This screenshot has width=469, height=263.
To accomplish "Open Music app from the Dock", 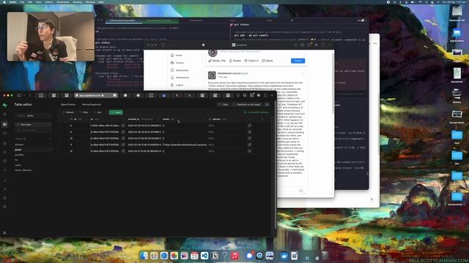I will (x=234, y=256).
